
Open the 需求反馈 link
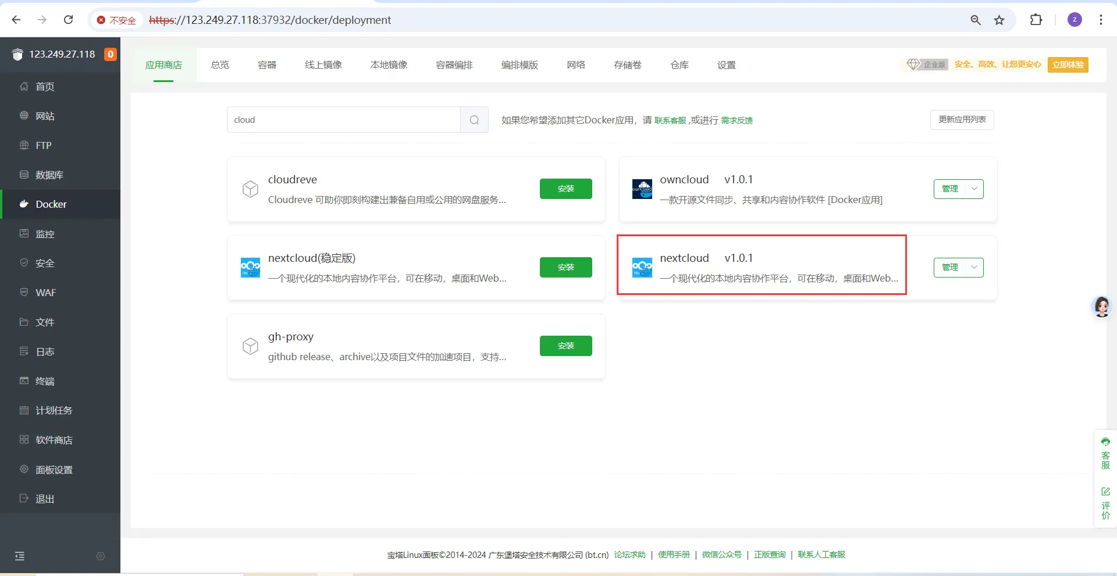737,120
